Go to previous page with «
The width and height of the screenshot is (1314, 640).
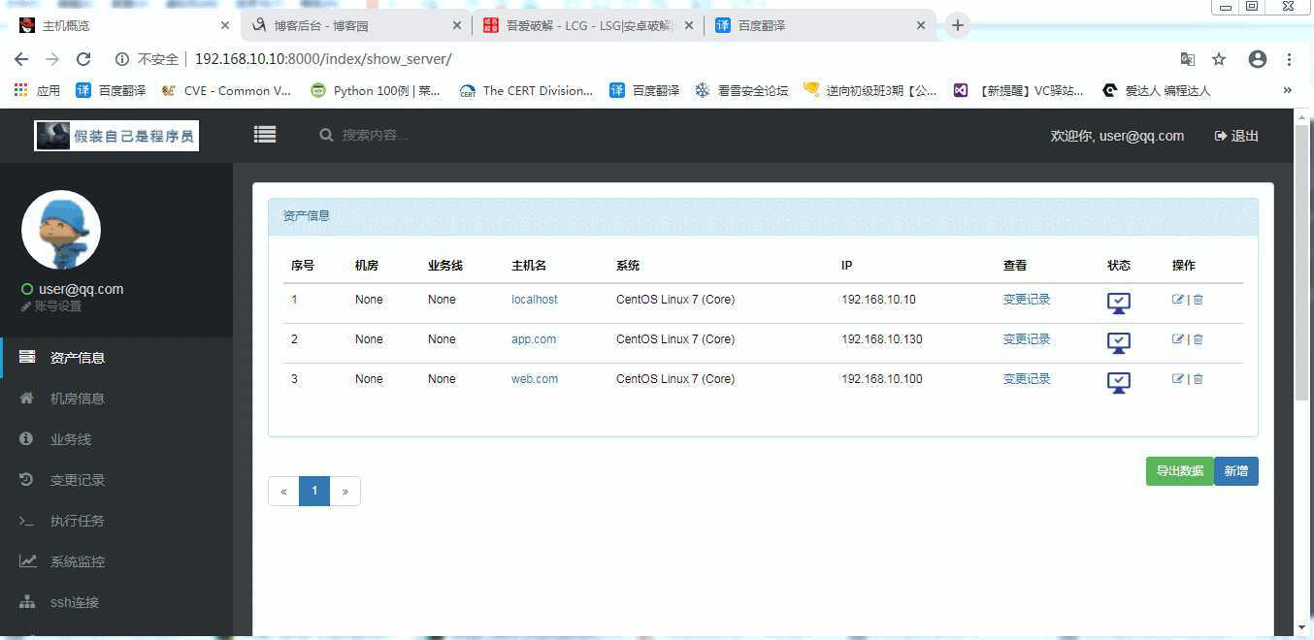[283, 492]
